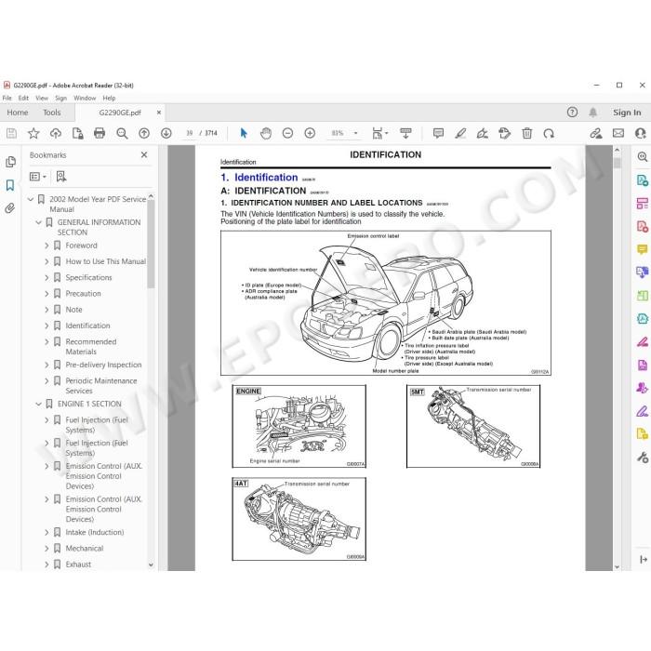Click the document scrollbar down arrow

coord(617,566)
